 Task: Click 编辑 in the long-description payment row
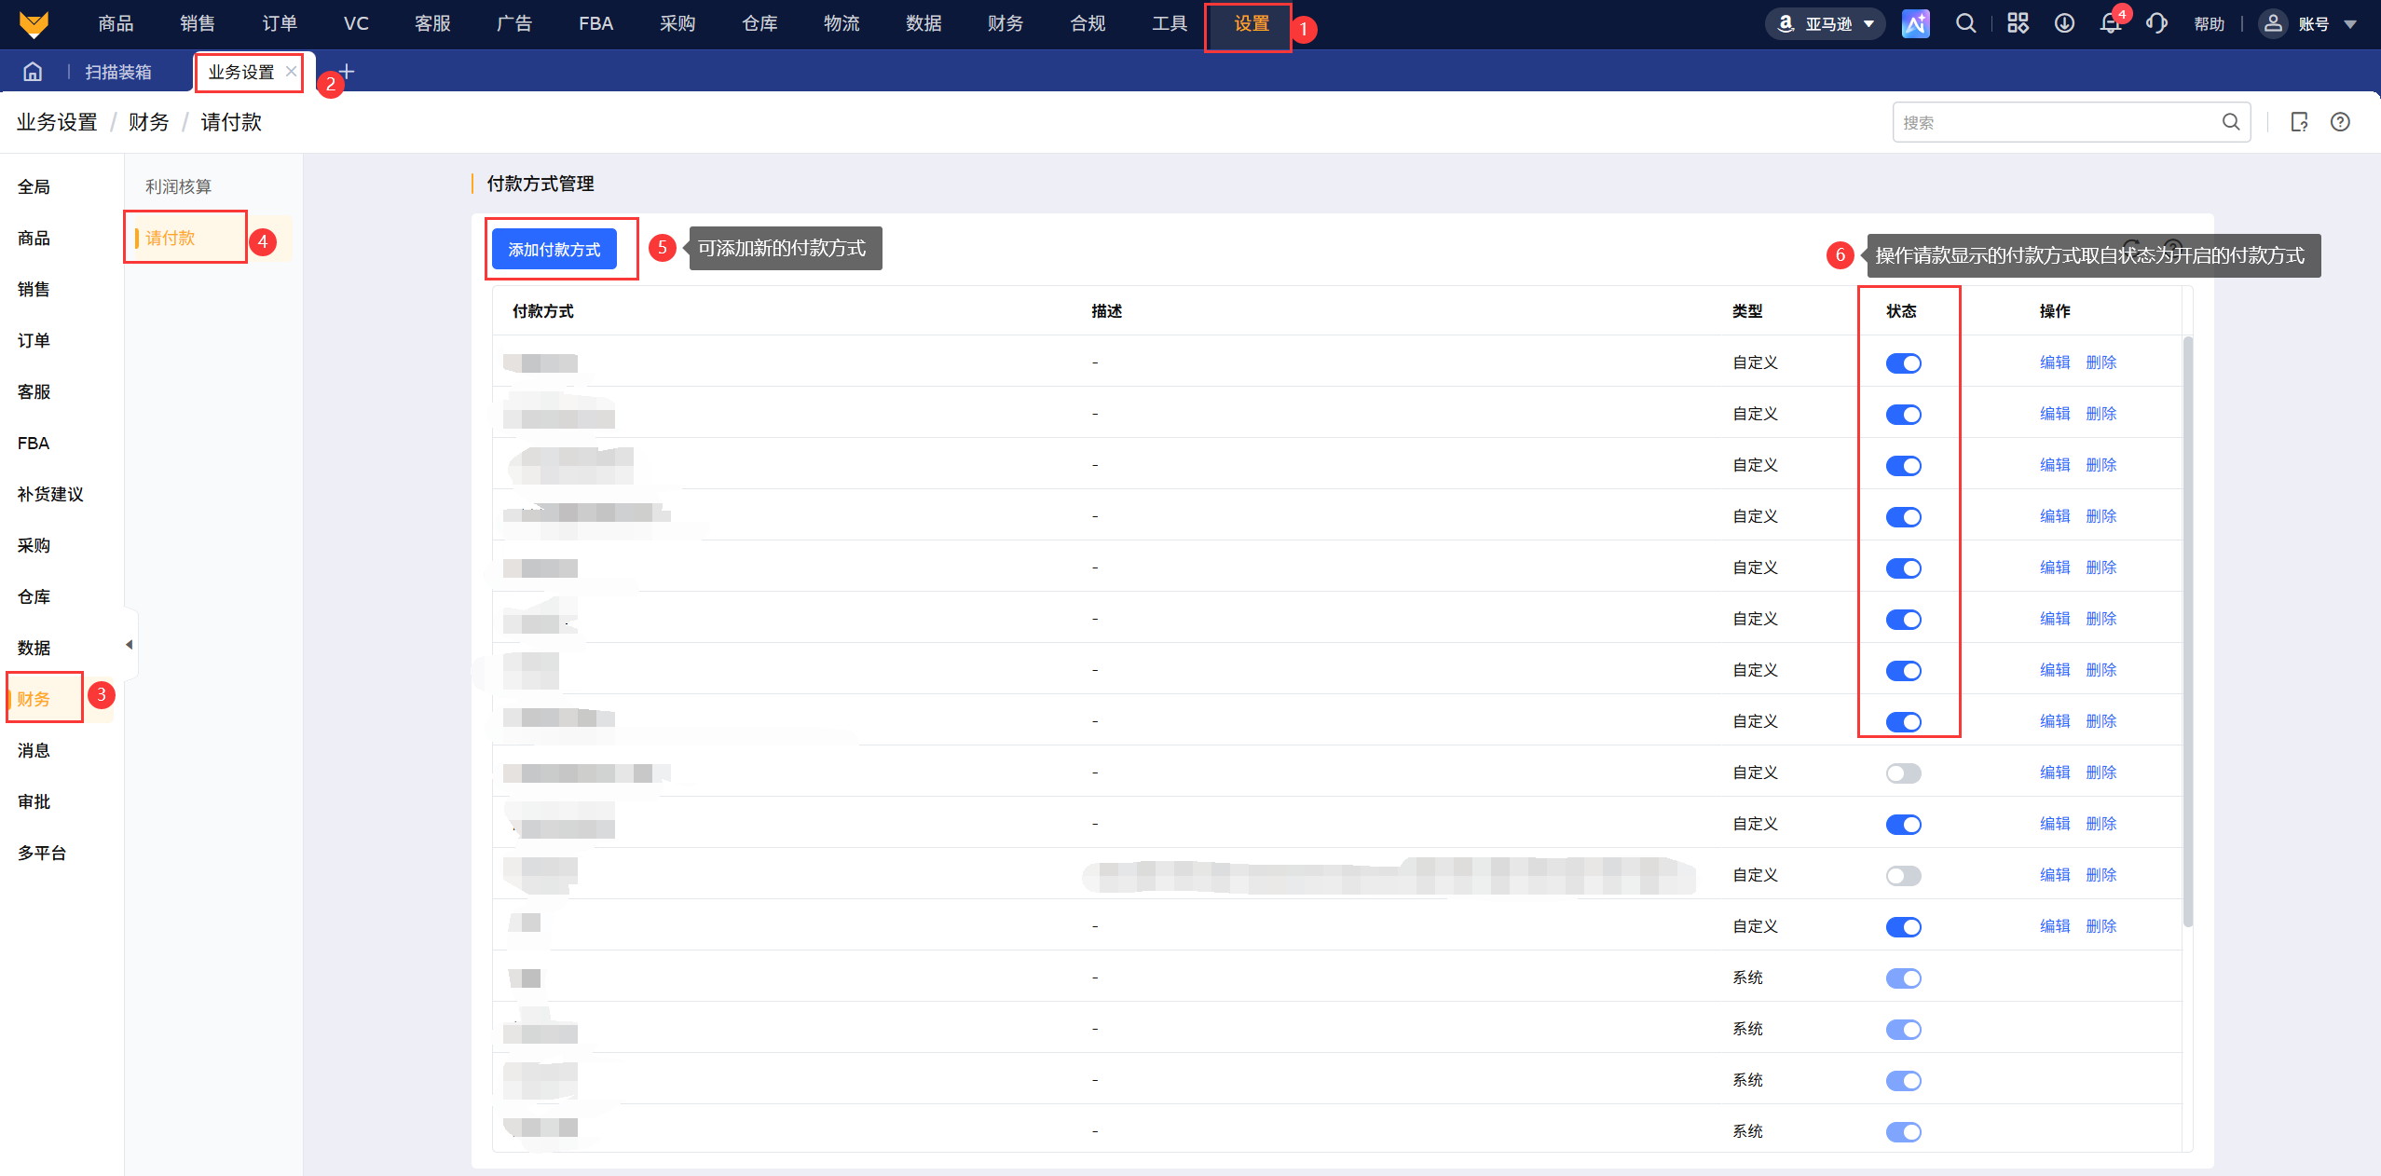point(2054,874)
